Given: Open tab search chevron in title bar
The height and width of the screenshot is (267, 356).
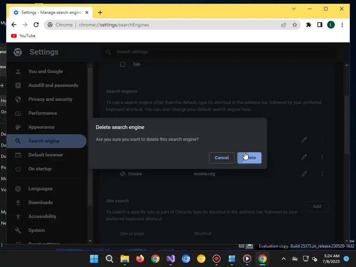Looking at the screenshot, I should [293, 9].
